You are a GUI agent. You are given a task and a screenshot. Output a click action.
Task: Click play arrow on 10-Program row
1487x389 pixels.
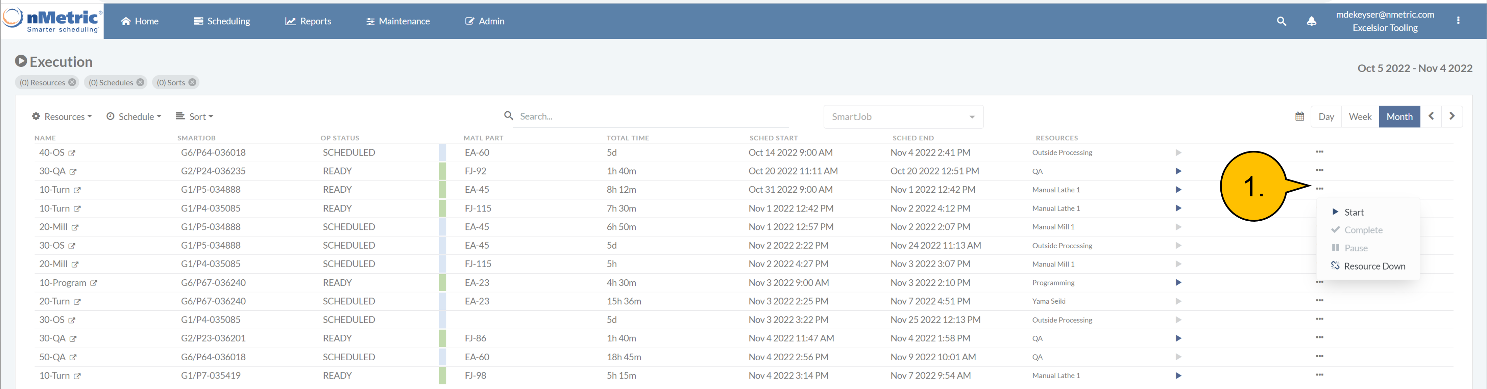(x=1178, y=282)
